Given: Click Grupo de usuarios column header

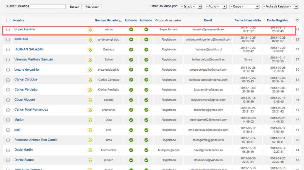Looking at the screenshot, I should point(168,20).
